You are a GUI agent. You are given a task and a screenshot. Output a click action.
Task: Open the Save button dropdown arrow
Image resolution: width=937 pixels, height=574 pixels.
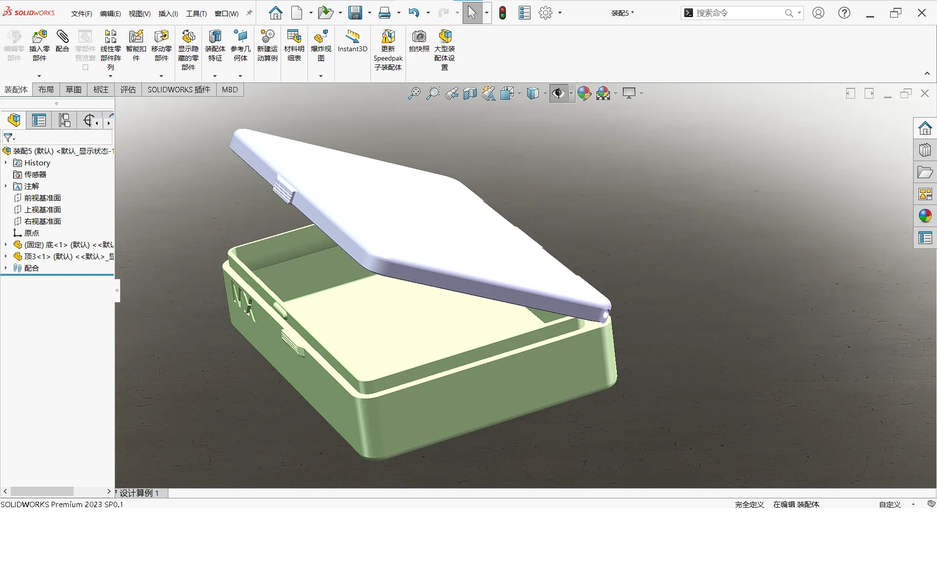[x=369, y=13]
